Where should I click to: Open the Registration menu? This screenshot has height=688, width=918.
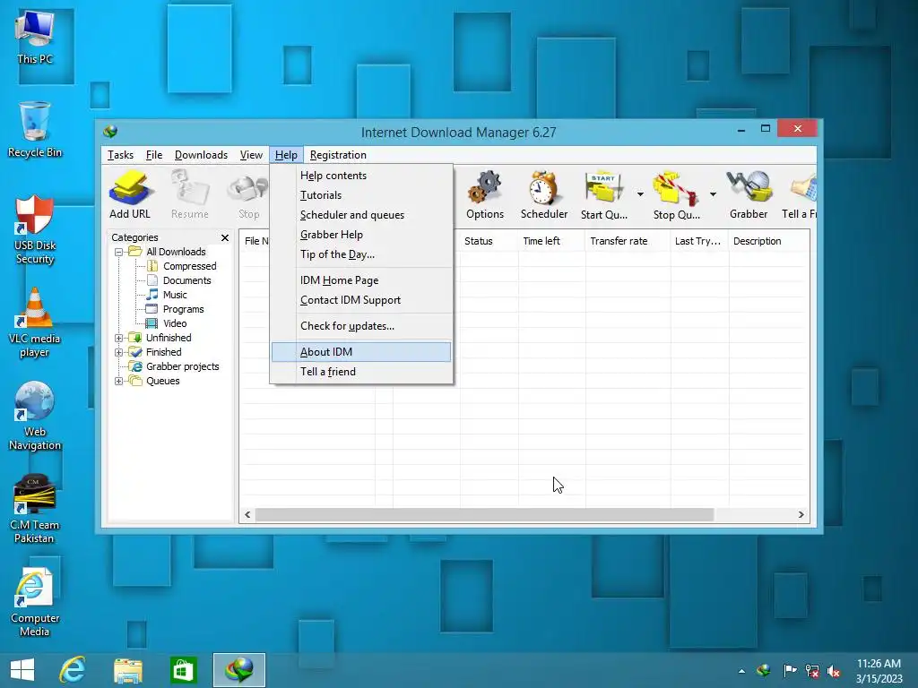(338, 155)
